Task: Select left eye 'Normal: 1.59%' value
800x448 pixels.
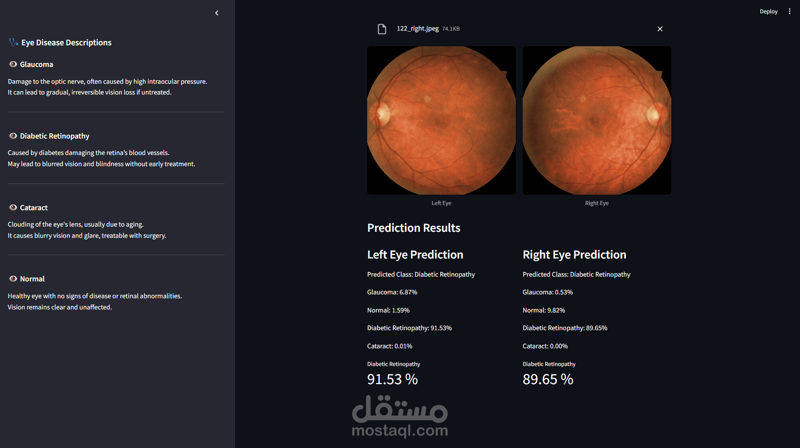Action: point(388,310)
